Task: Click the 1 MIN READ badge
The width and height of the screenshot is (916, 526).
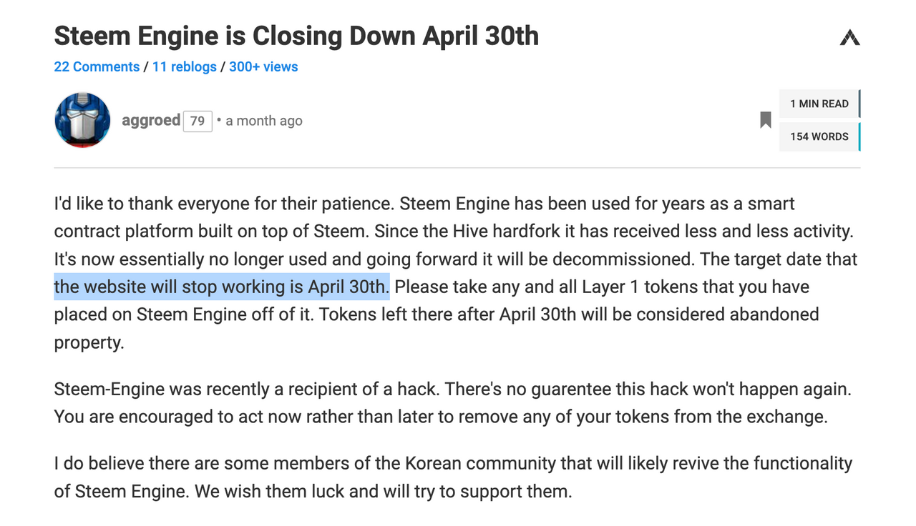Action: point(819,104)
